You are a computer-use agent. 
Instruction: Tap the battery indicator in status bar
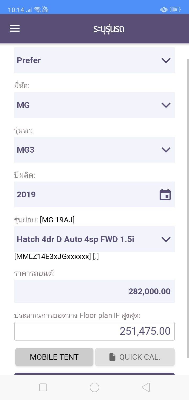[175, 10]
